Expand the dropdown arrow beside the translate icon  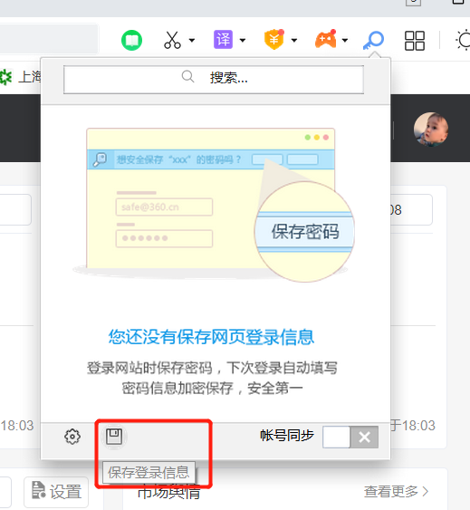point(243,41)
